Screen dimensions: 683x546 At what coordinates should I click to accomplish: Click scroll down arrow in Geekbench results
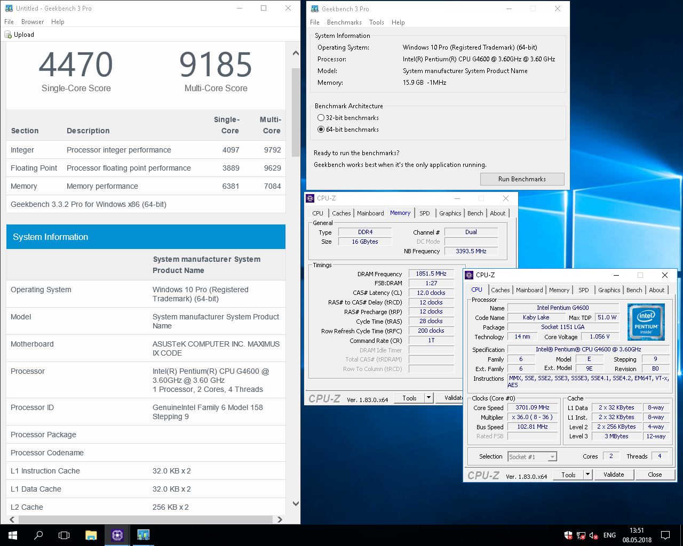(296, 503)
